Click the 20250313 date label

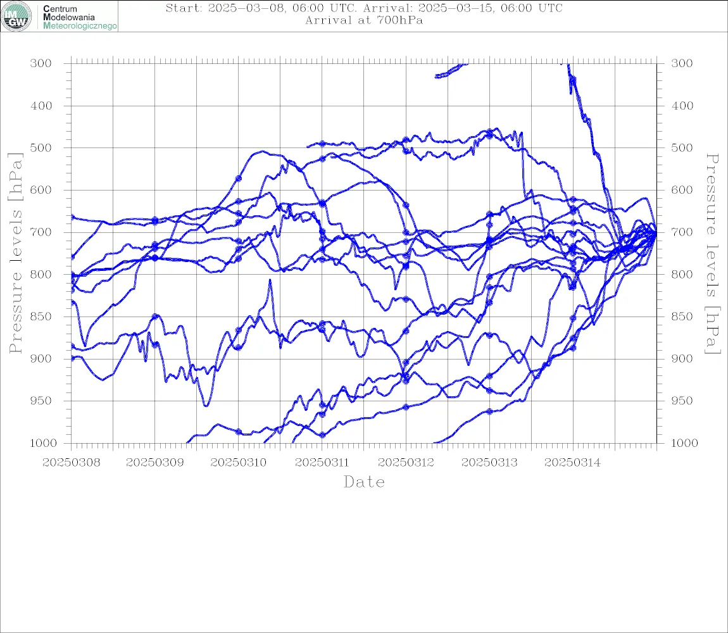tap(489, 463)
